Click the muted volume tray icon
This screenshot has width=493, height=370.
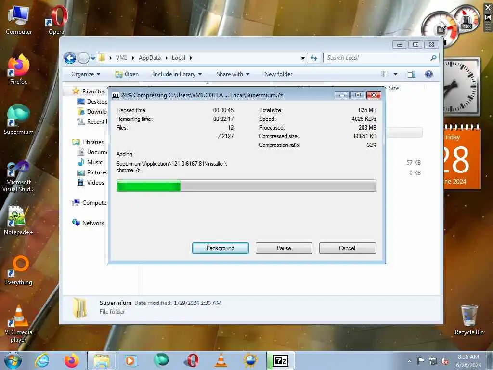point(444,361)
